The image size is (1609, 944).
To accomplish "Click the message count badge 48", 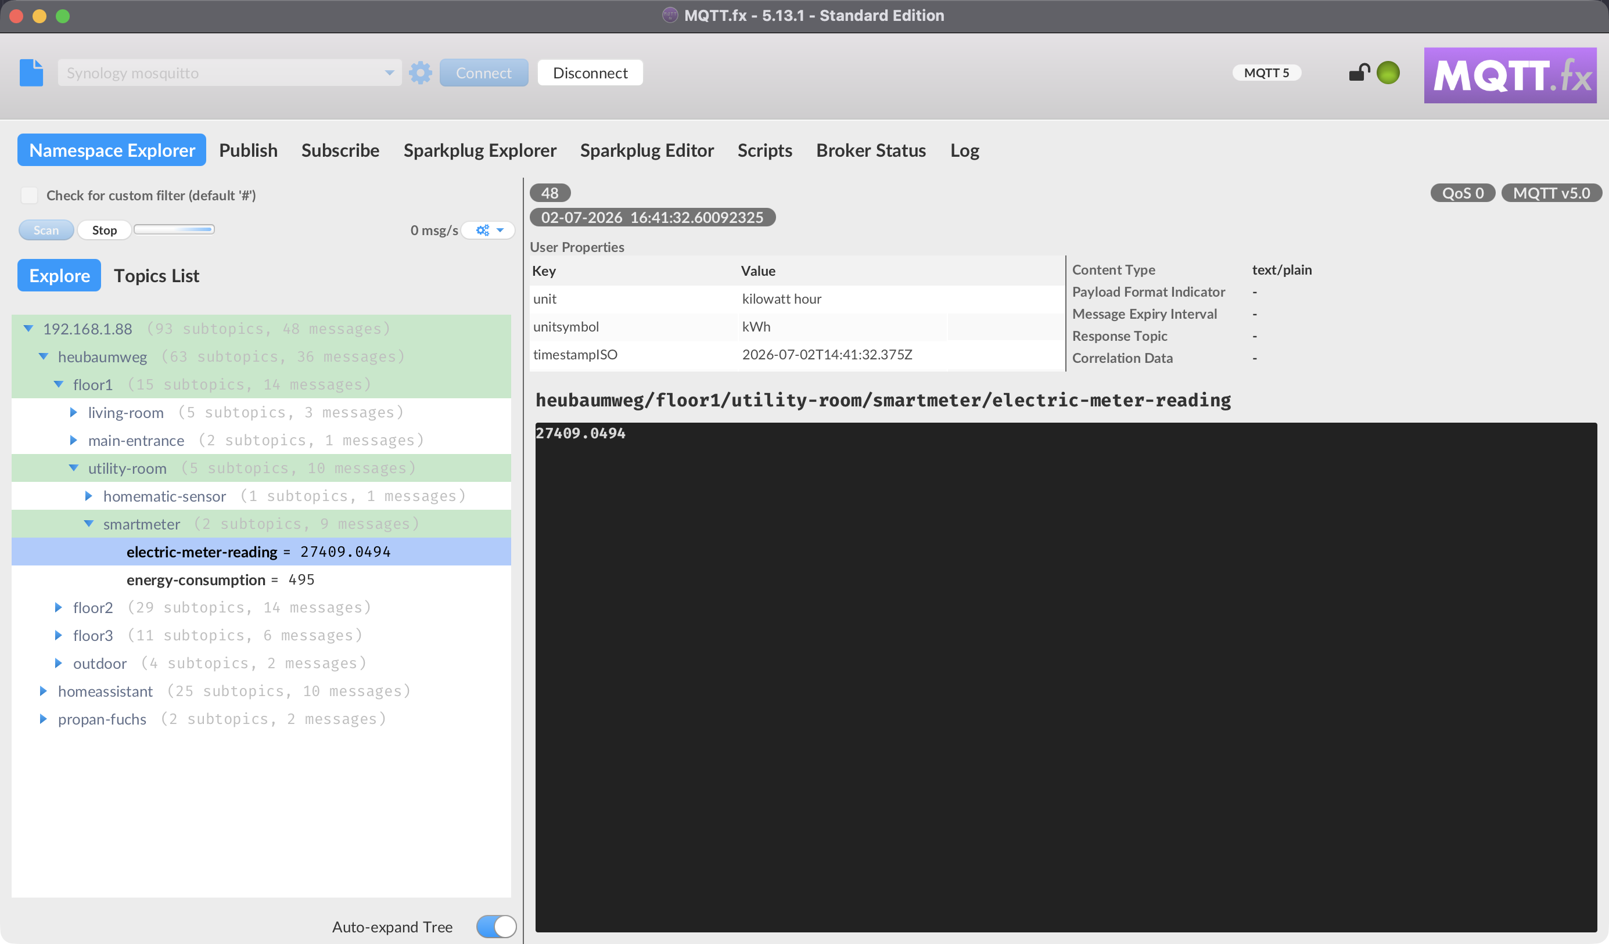I will 549,193.
